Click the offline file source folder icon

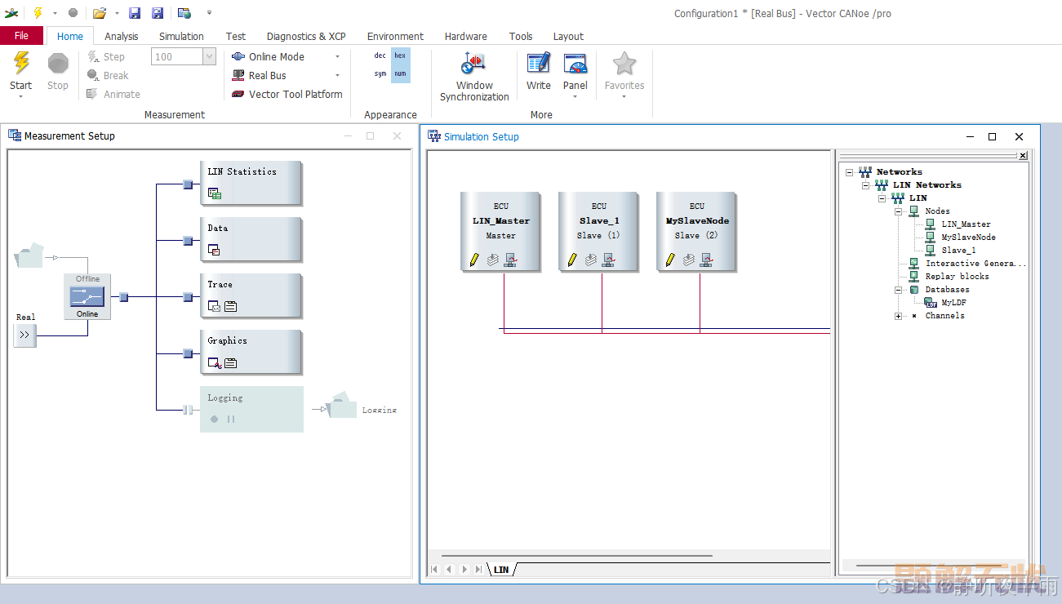[29, 256]
